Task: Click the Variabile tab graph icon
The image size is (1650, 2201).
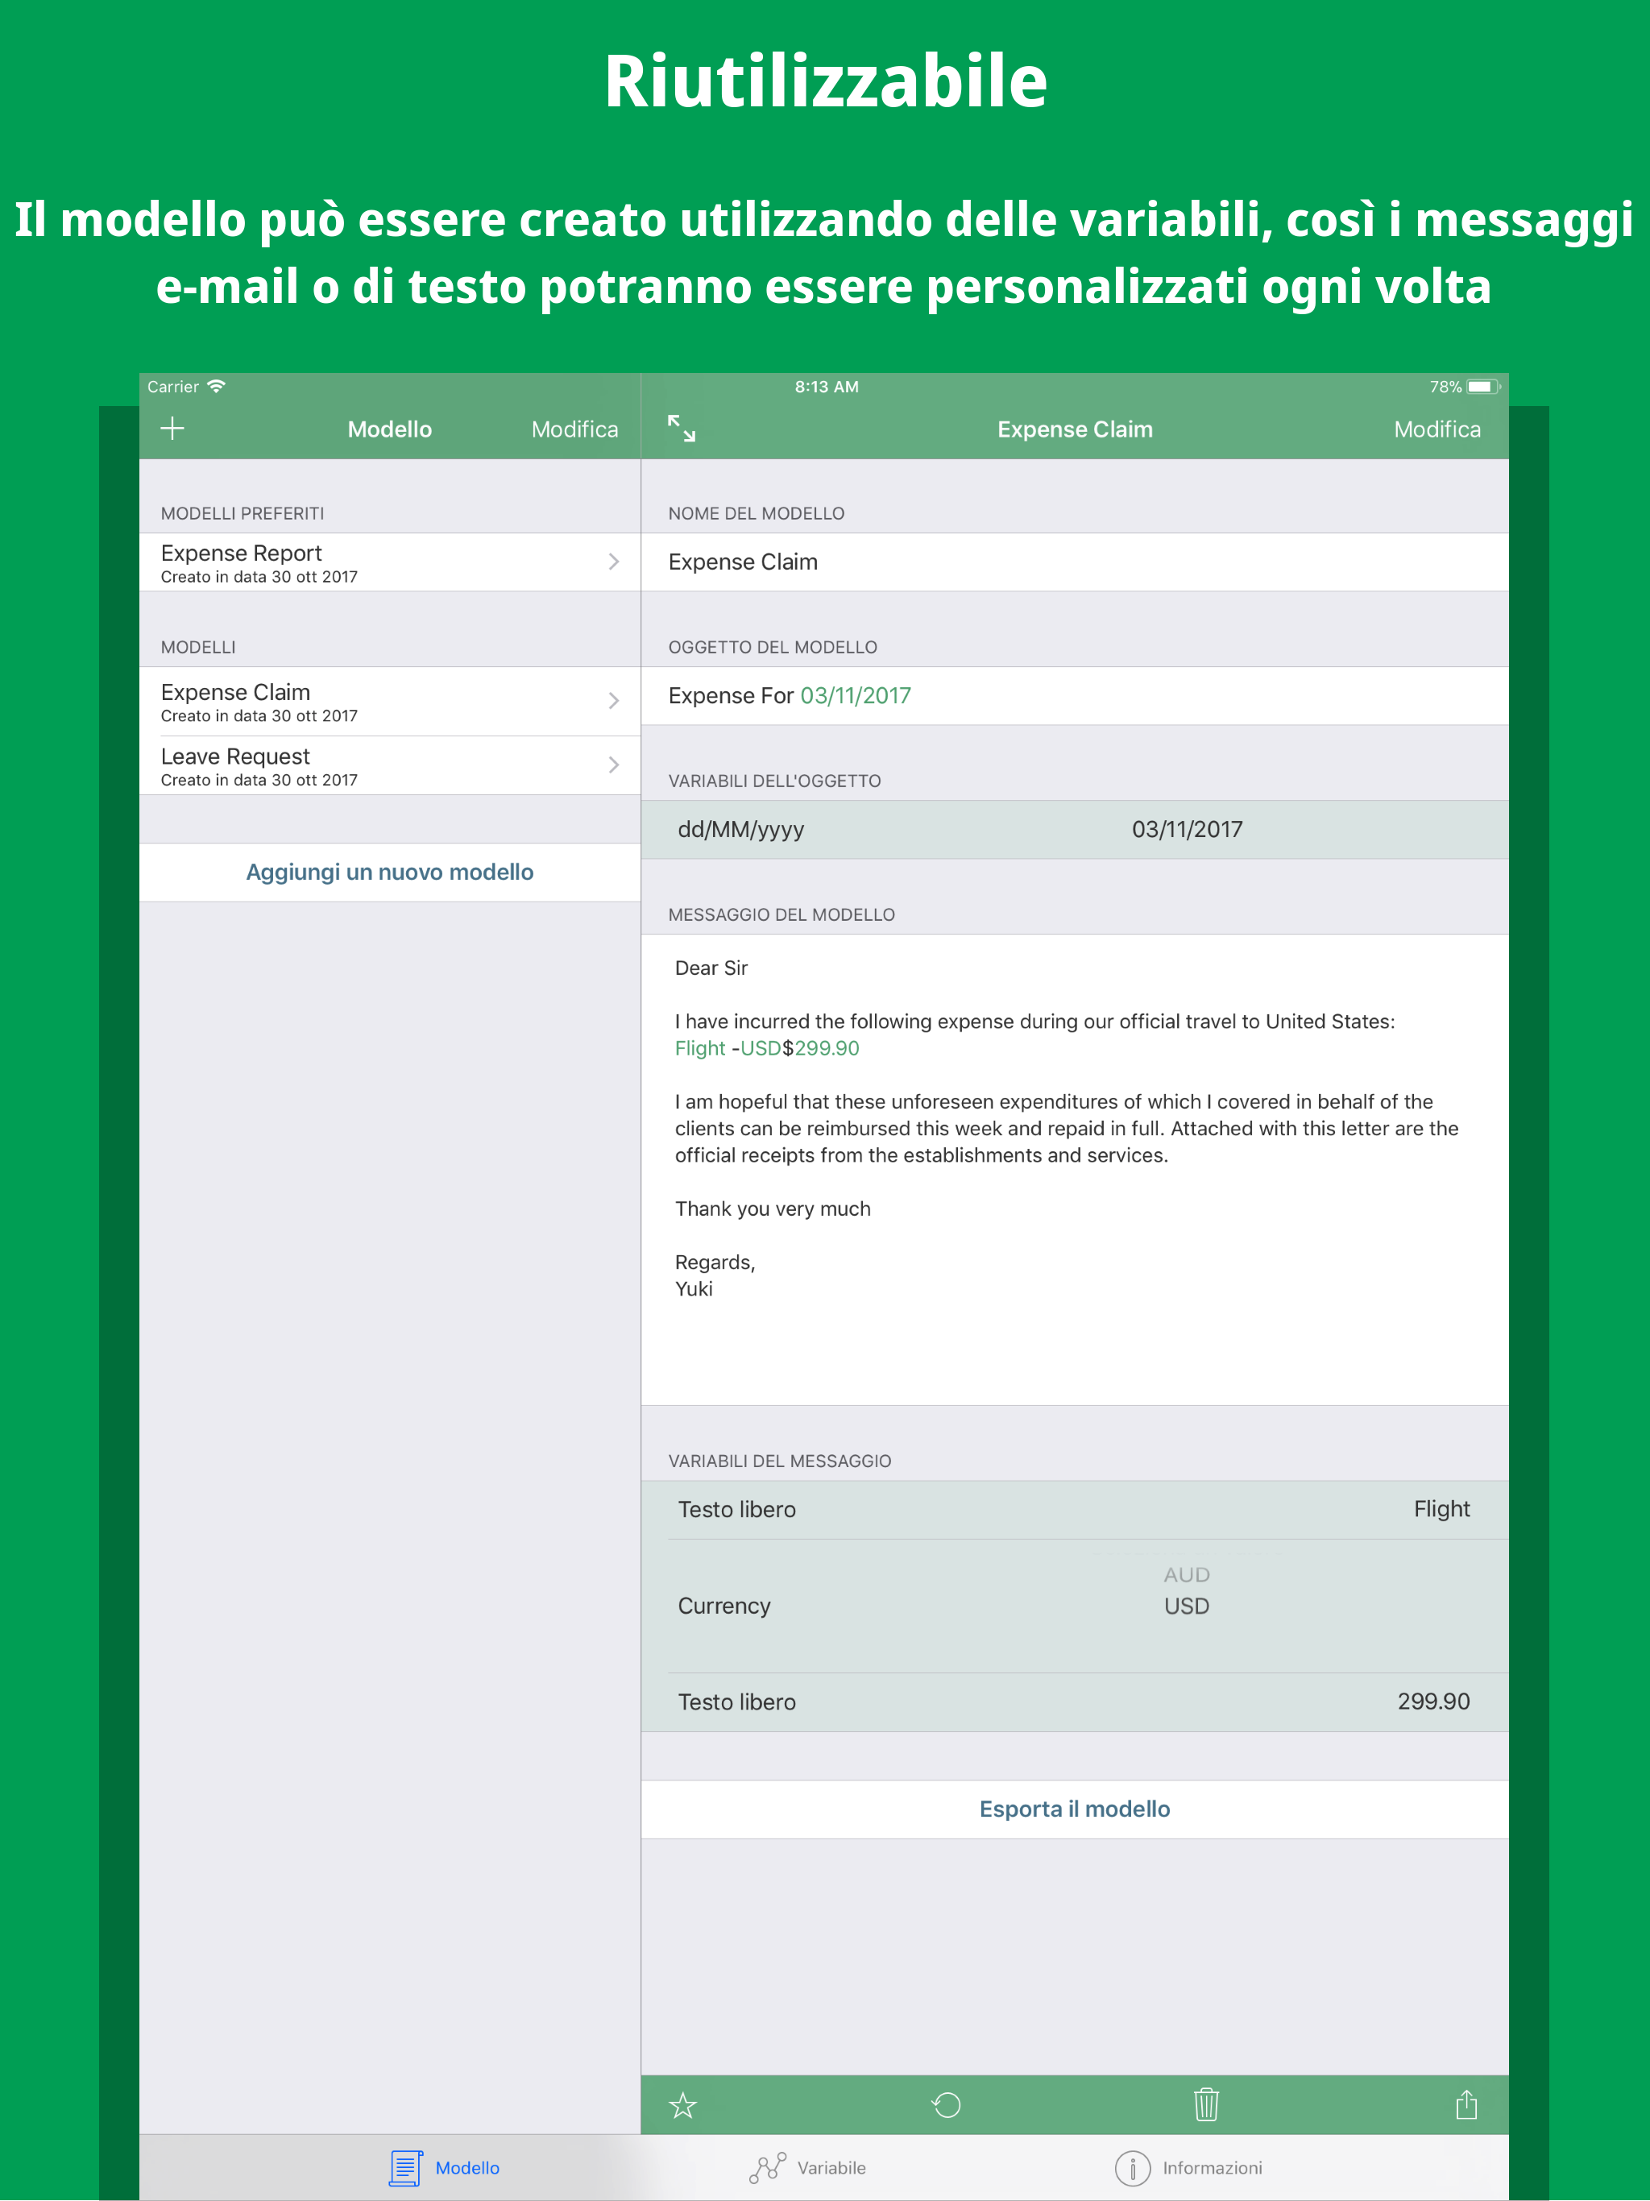Action: point(767,2167)
